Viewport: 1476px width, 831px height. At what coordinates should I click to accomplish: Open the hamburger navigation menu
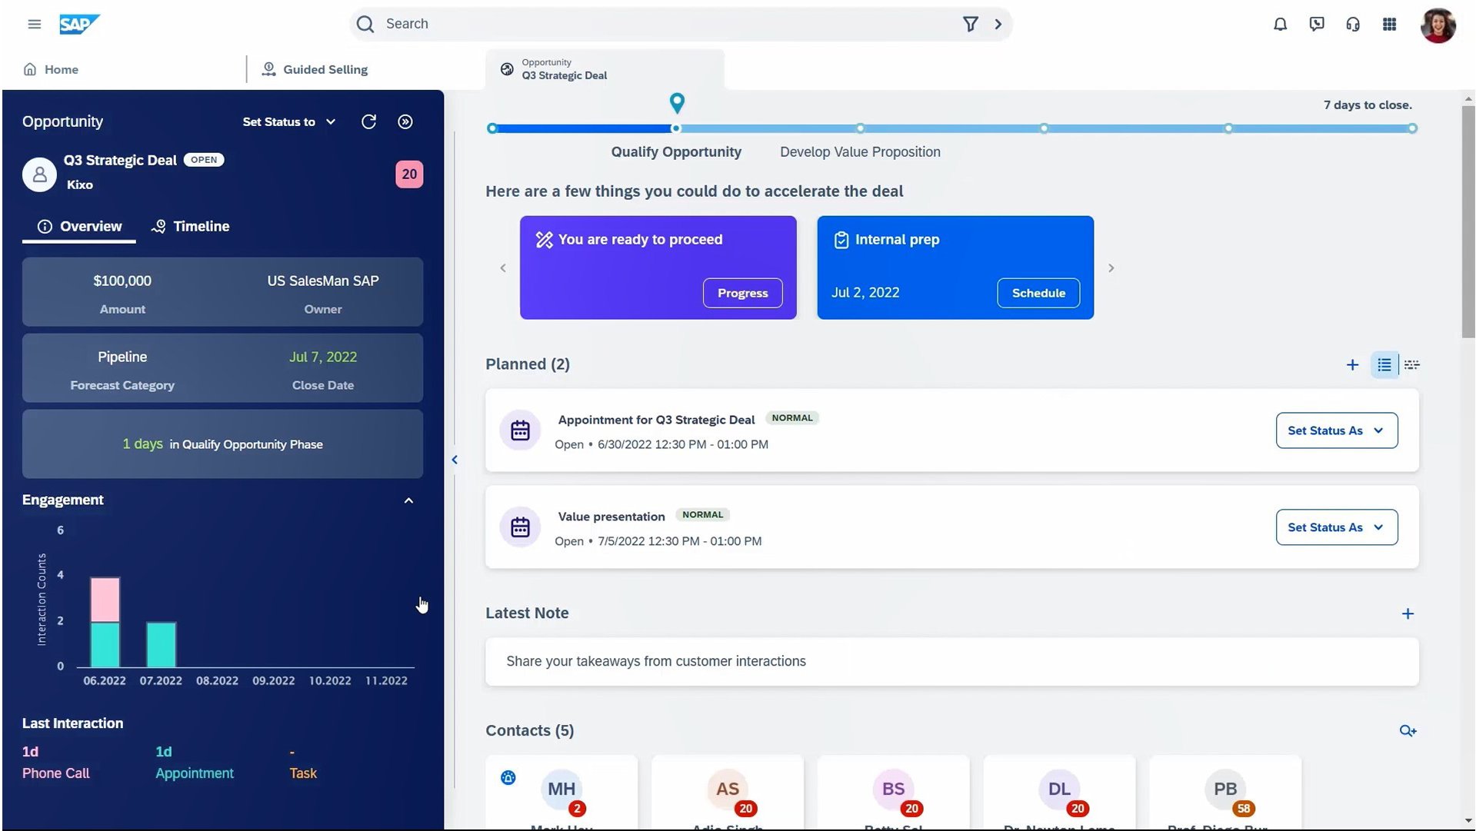(34, 24)
